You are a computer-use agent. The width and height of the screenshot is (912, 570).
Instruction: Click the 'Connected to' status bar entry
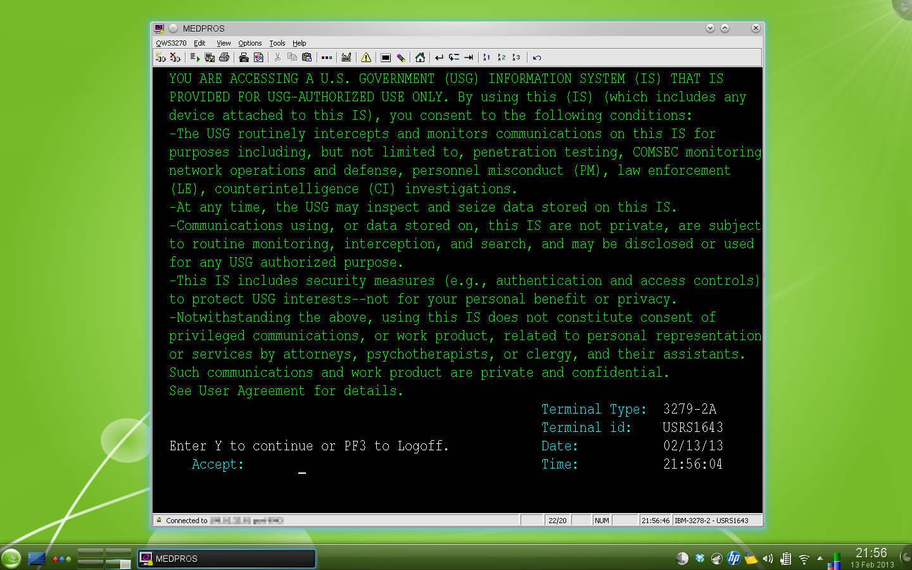[336, 521]
